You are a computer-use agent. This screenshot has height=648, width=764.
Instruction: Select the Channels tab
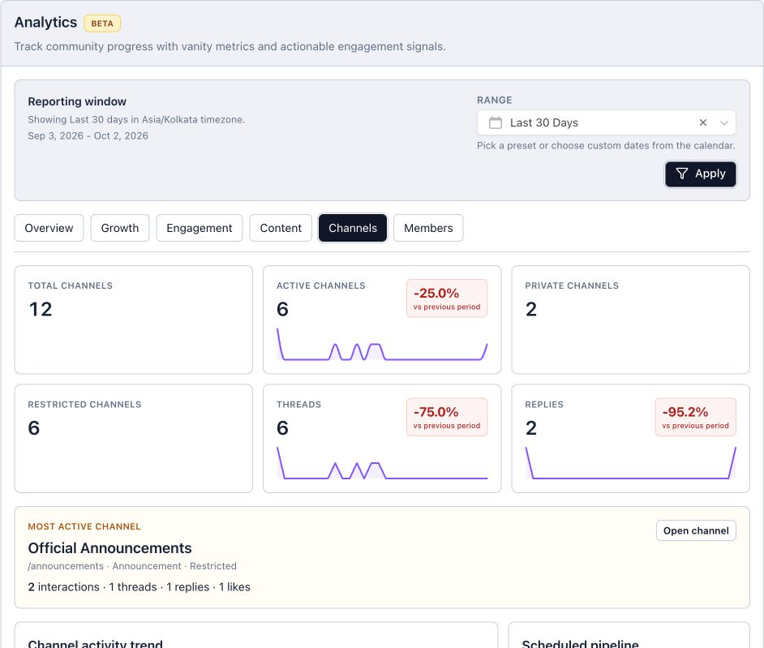(x=353, y=228)
